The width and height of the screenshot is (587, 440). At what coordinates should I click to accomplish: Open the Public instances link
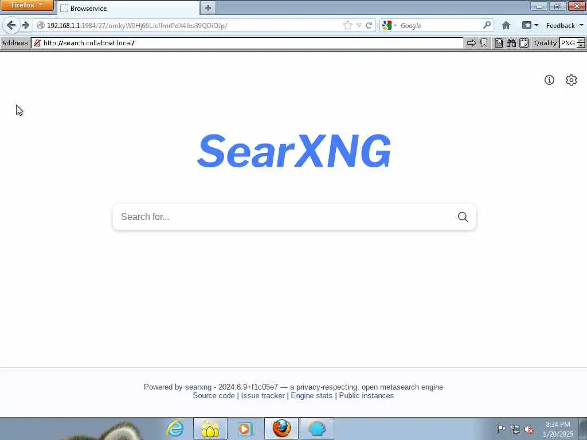(366, 395)
